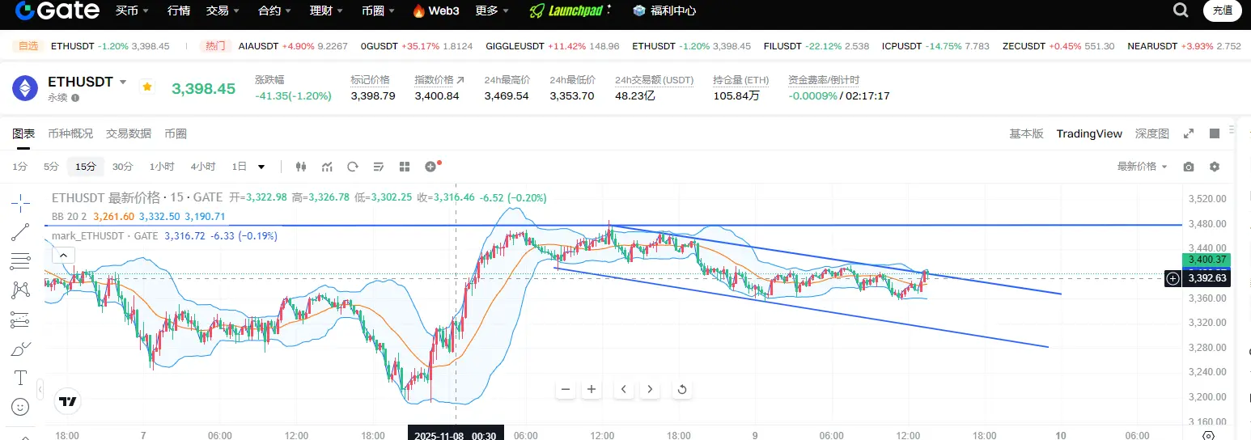Select the brush drawing tool
Viewport: 1251px width, 440px height.
pyautogui.click(x=20, y=349)
